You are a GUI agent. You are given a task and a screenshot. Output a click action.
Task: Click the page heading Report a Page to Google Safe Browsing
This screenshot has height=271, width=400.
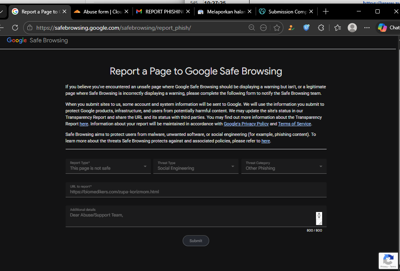[x=196, y=71]
